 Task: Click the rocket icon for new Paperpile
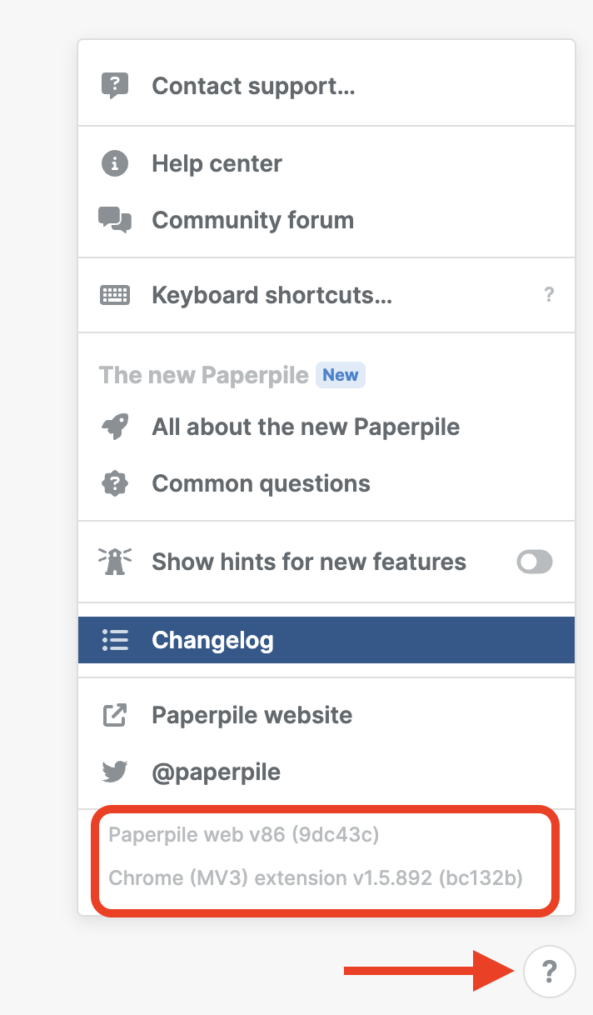tap(114, 427)
